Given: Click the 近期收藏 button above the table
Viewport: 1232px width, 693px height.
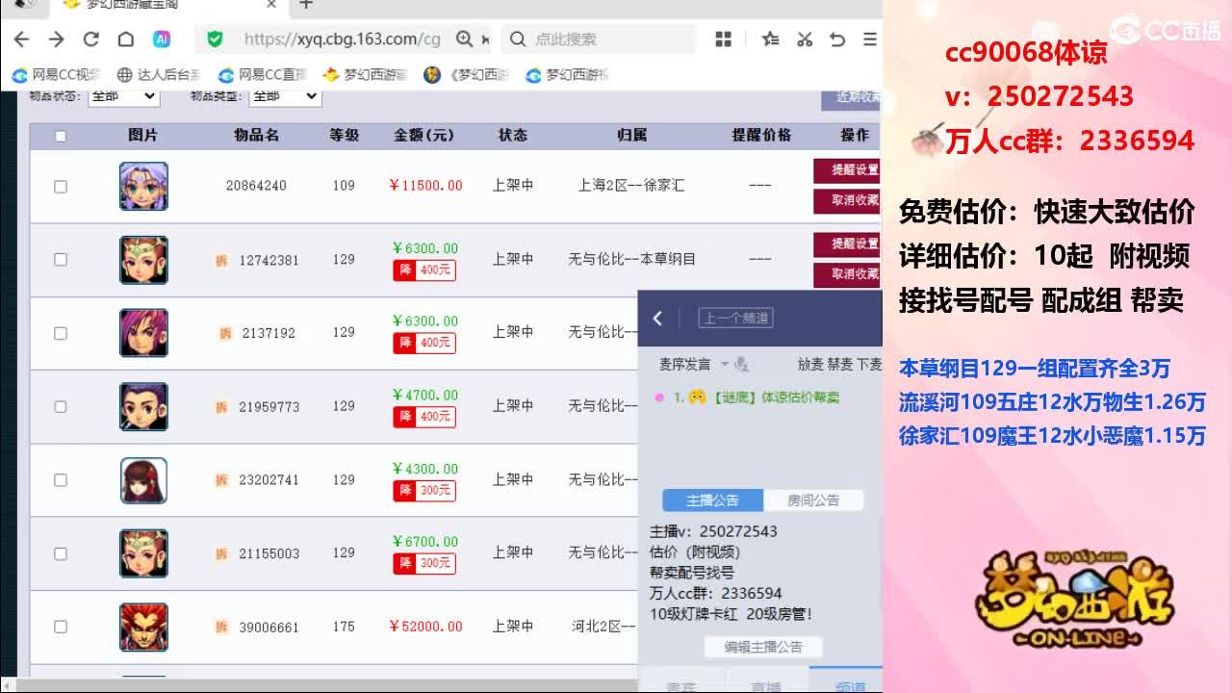Looking at the screenshot, I should (852, 97).
